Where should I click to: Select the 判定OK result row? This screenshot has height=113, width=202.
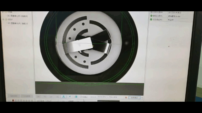point(171,19)
